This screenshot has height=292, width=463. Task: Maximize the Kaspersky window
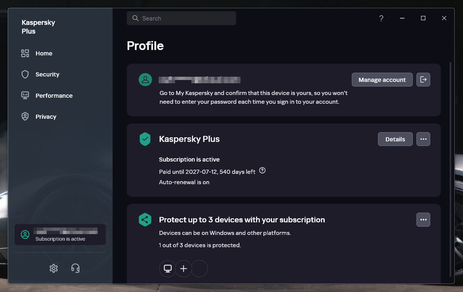(x=423, y=18)
